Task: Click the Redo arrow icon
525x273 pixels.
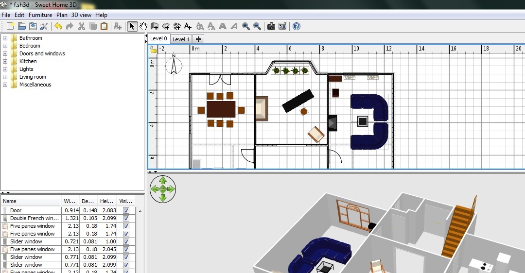Action: pyautogui.click(x=70, y=26)
